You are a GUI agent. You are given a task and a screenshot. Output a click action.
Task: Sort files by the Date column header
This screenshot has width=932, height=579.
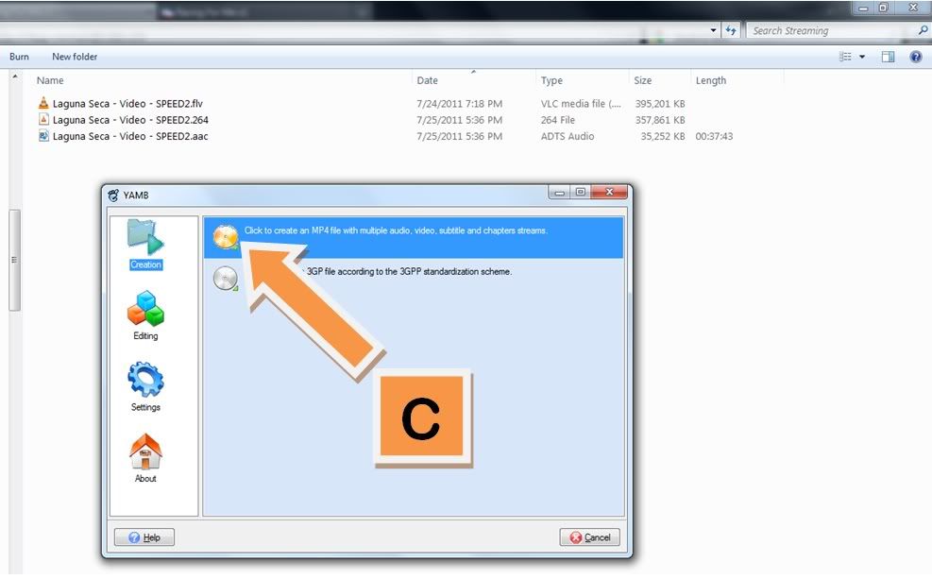pyautogui.click(x=428, y=80)
